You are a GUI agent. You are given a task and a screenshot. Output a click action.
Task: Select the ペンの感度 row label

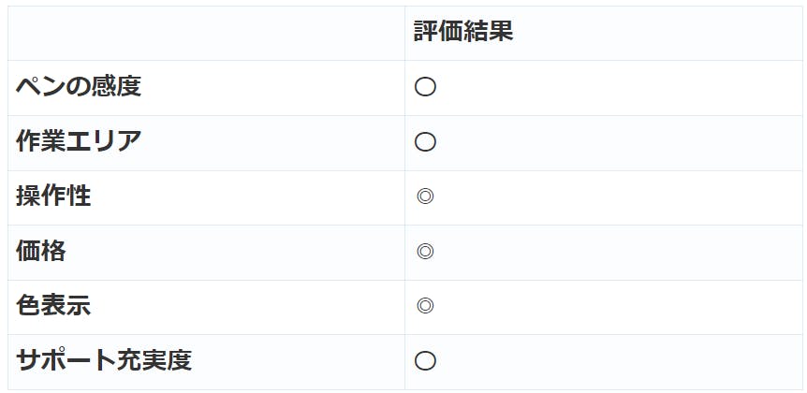click(x=79, y=88)
